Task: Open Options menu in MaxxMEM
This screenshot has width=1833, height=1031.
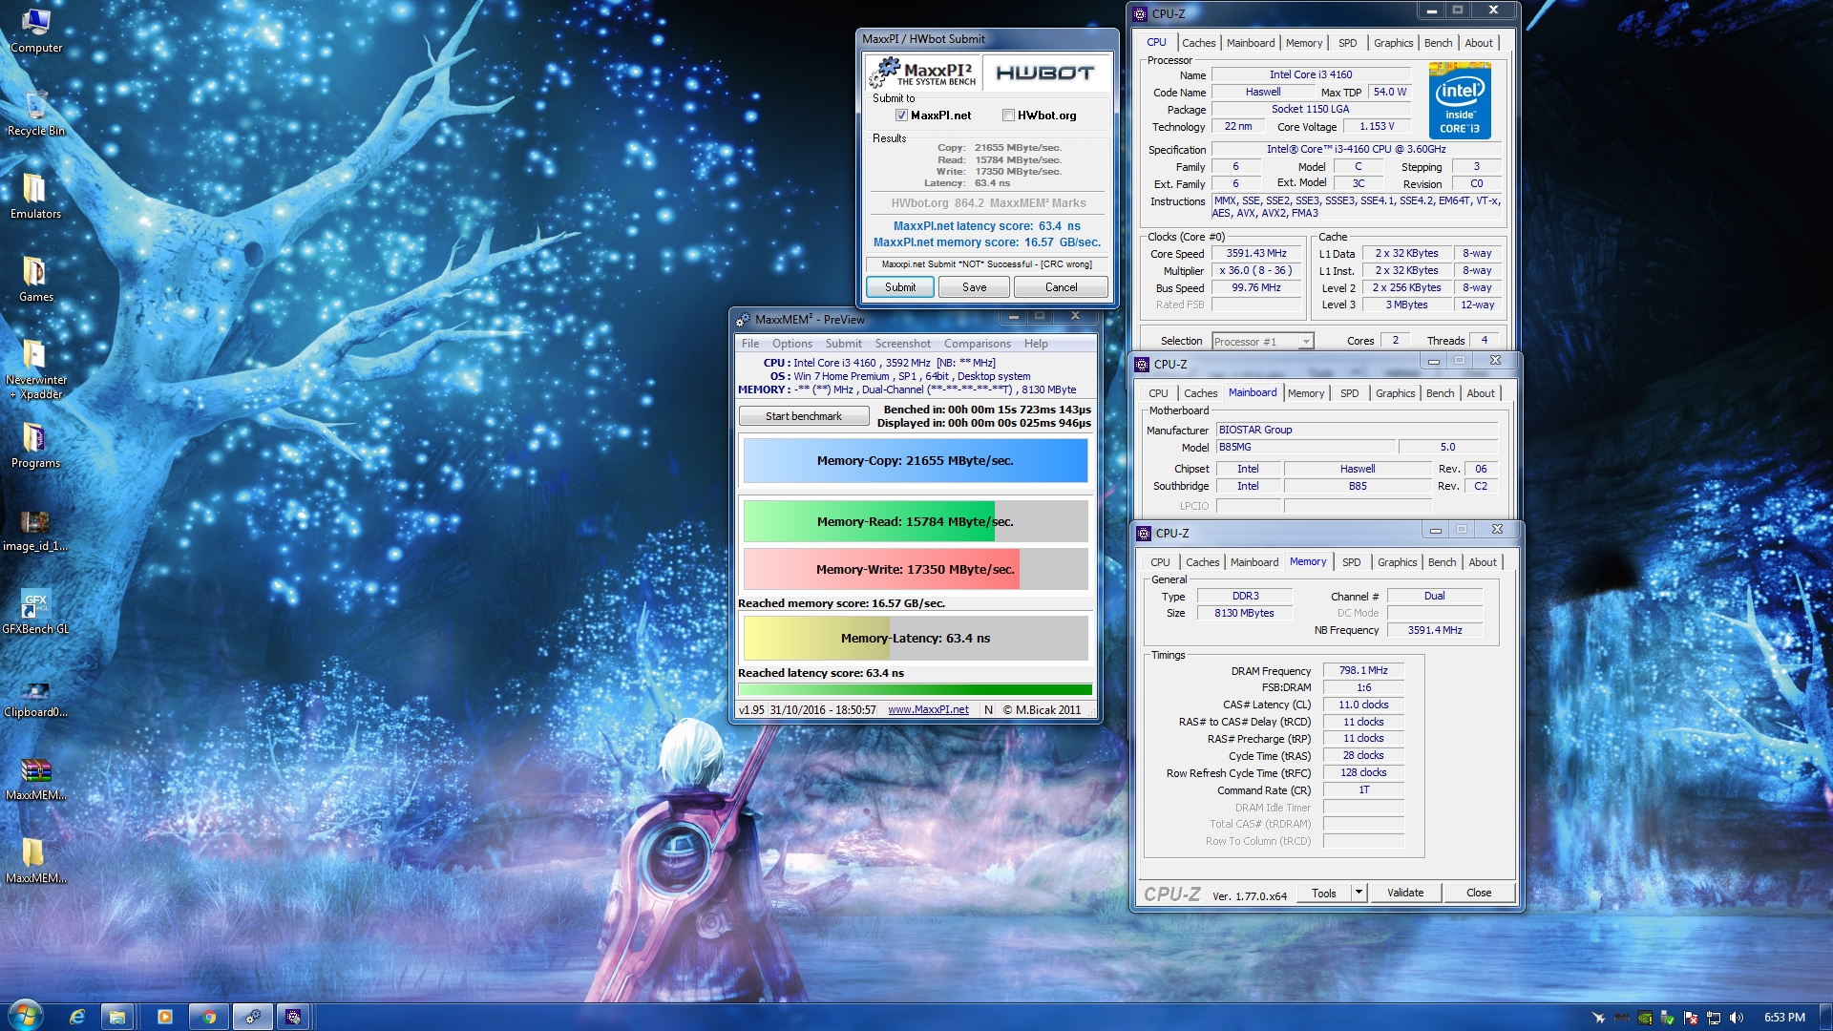Action: 791,344
